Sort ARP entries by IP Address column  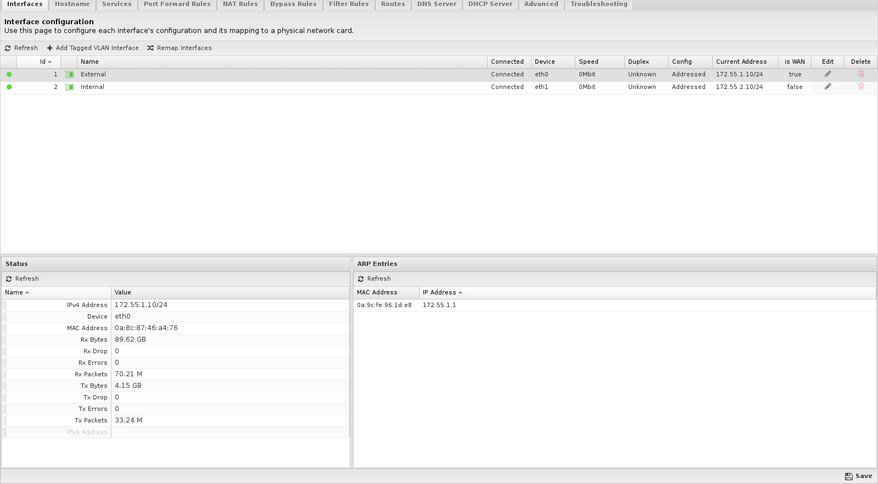(x=439, y=292)
